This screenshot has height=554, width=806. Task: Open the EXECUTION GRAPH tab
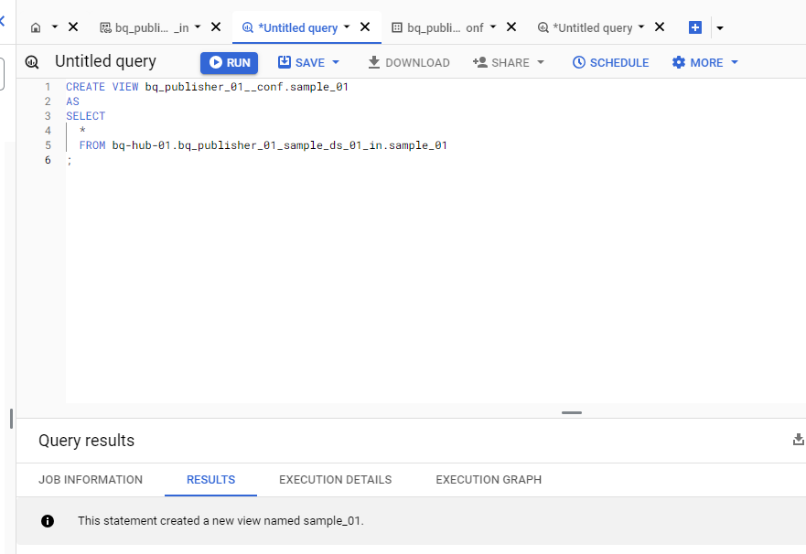489,480
